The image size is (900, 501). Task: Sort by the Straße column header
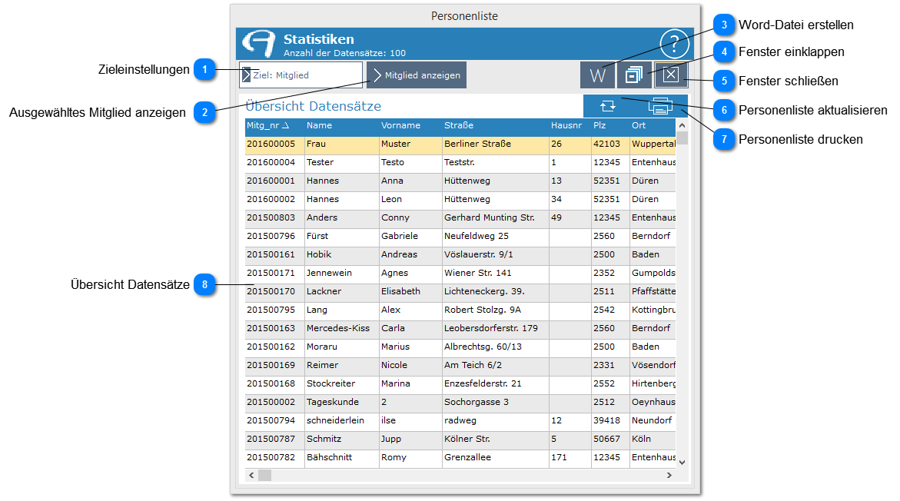(495, 126)
